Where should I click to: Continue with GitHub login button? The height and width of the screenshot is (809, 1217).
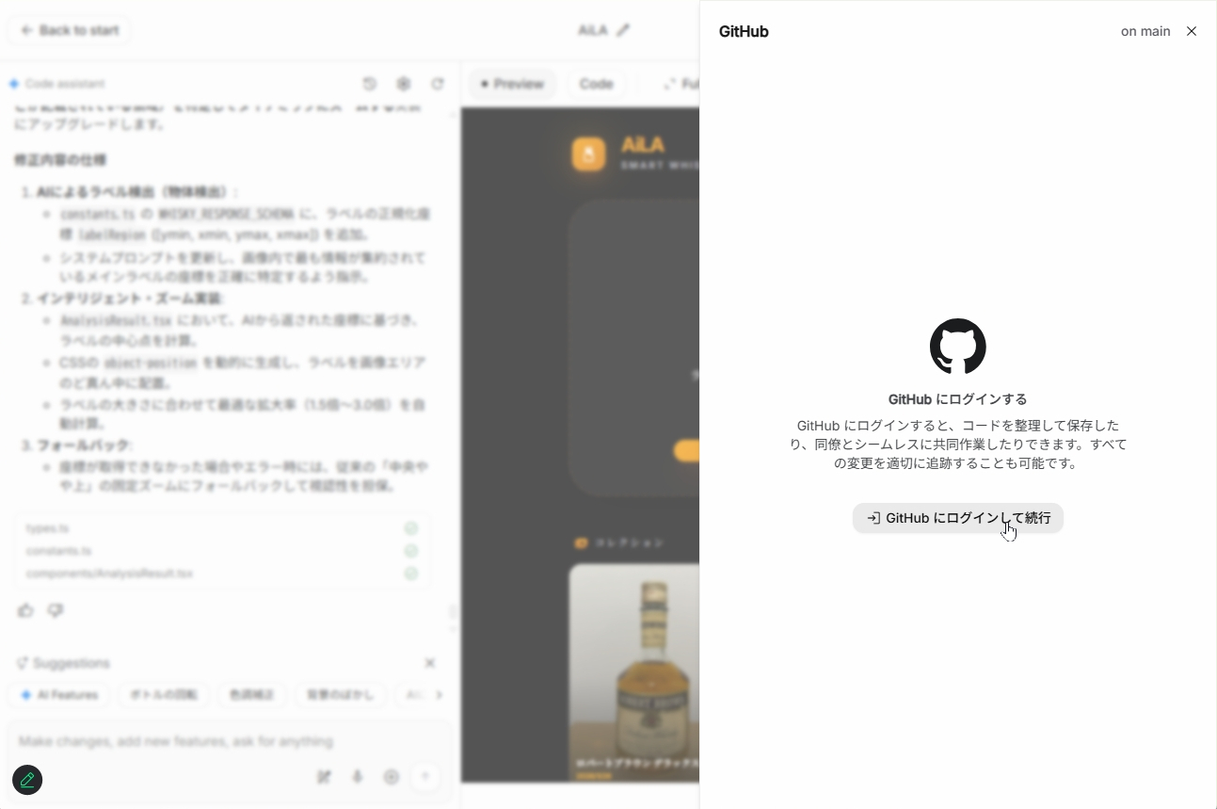957,518
